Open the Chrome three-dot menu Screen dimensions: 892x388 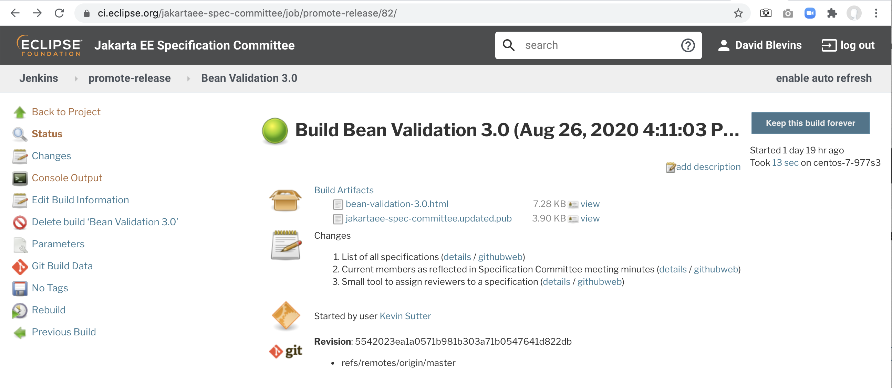pyautogui.click(x=876, y=13)
